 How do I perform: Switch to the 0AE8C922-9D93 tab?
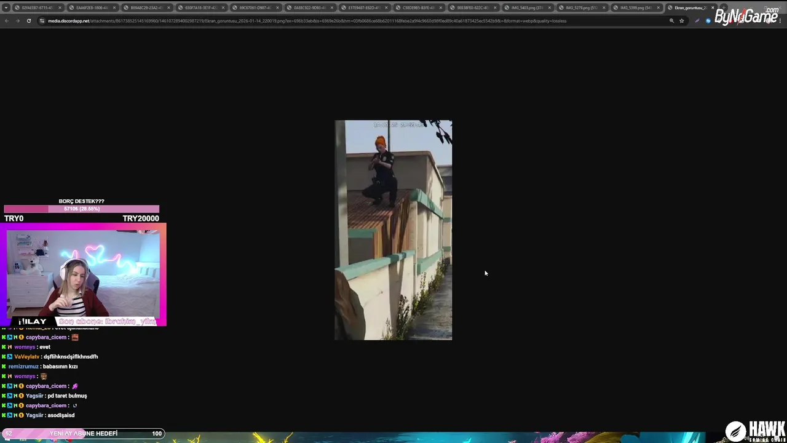coord(309,8)
